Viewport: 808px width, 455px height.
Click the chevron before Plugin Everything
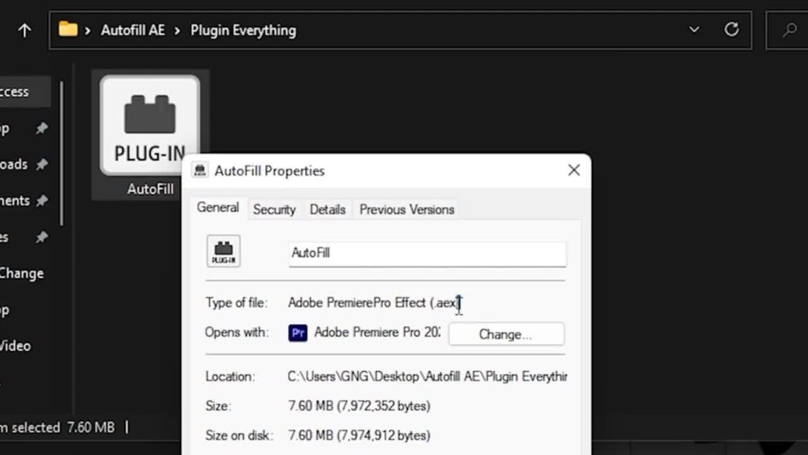[177, 30]
